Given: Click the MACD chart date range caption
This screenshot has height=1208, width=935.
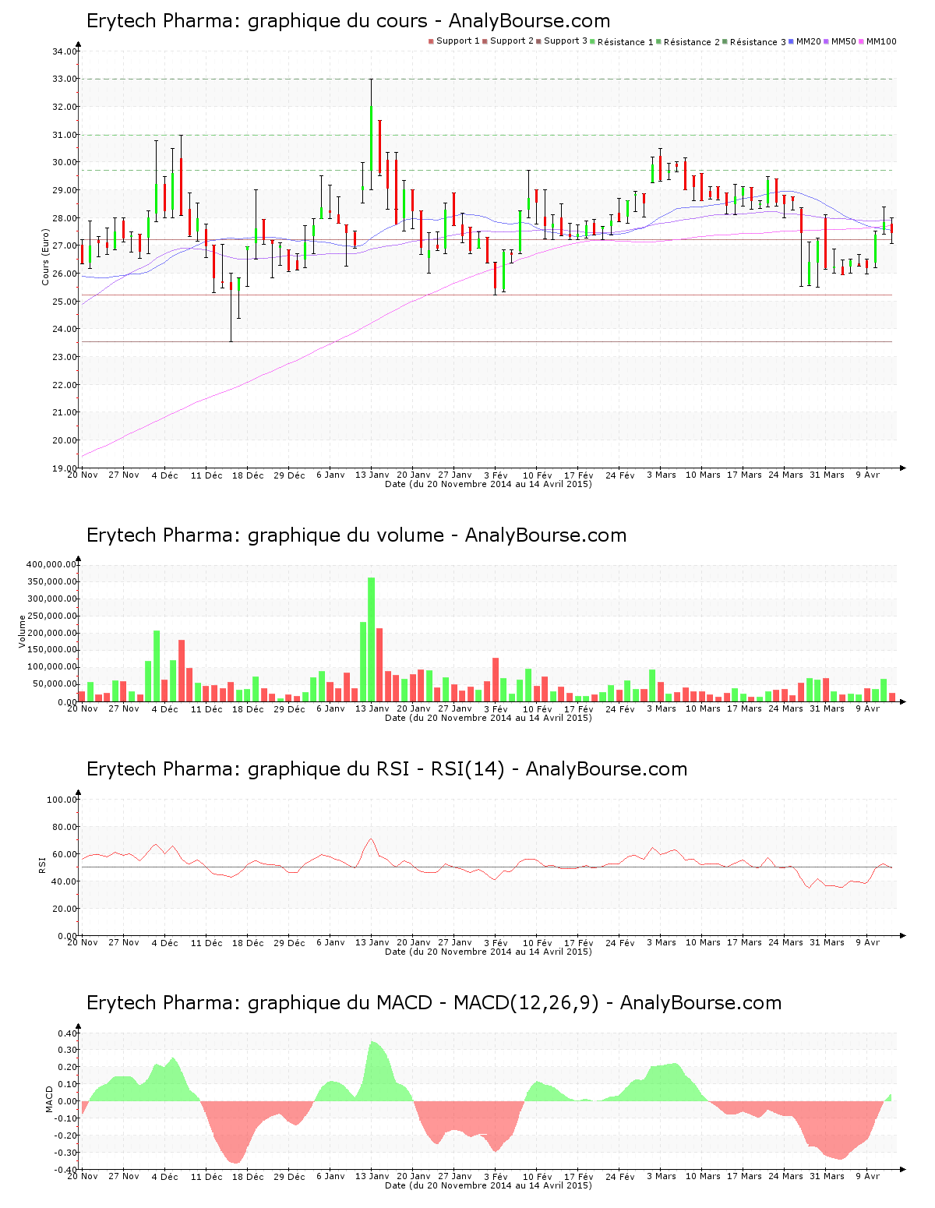Looking at the screenshot, I should pyautogui.click(x=489, y=1185).
